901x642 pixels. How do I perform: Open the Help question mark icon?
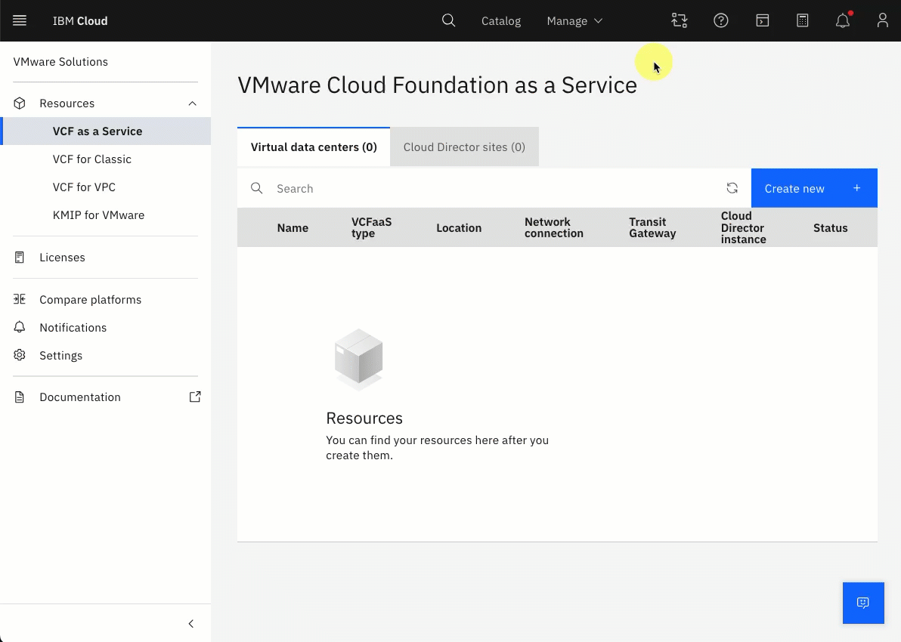click(721, 20)
